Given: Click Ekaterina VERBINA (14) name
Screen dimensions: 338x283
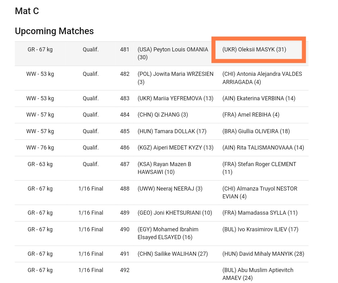Looking at the screenshot, I should tap(259, 98).
